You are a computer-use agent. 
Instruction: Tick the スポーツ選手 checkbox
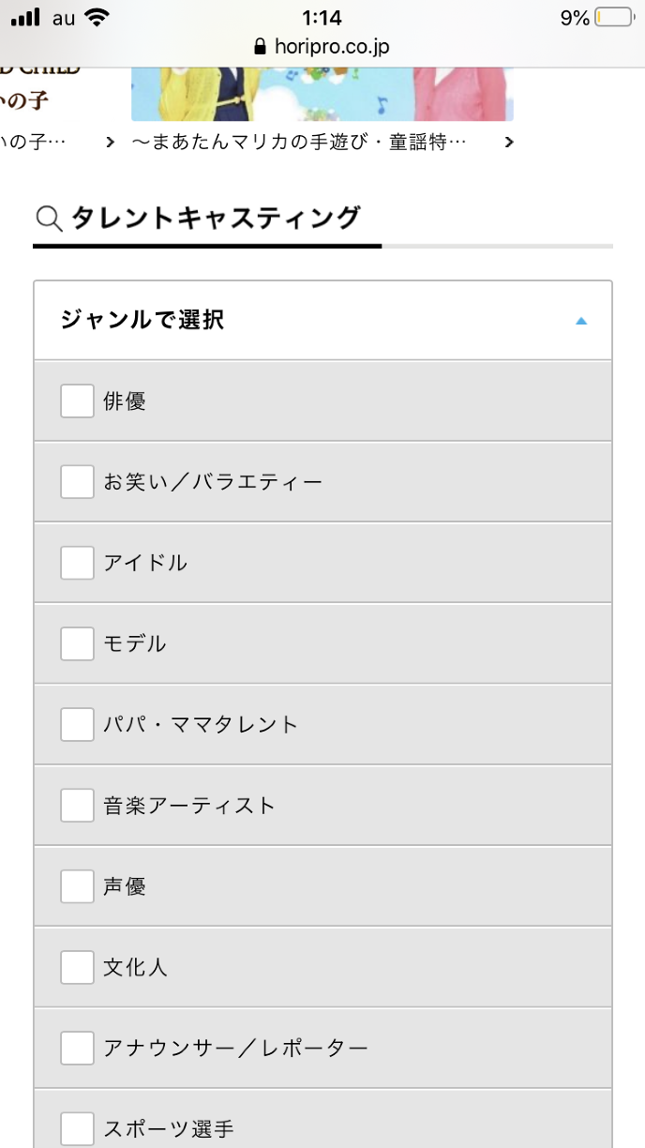(x=77, y=1127)
